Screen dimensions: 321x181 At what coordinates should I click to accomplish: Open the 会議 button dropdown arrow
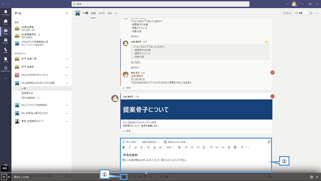[306, 13]
